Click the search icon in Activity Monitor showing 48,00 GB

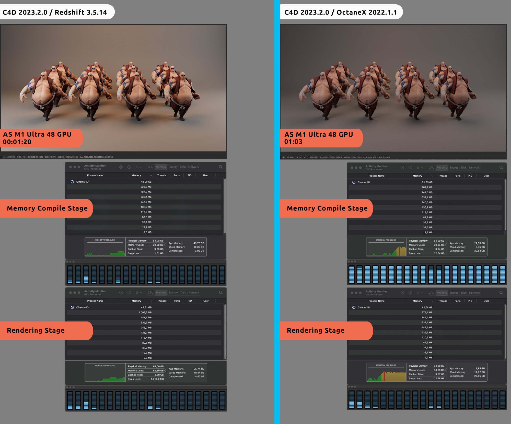(x=220, y=167)
